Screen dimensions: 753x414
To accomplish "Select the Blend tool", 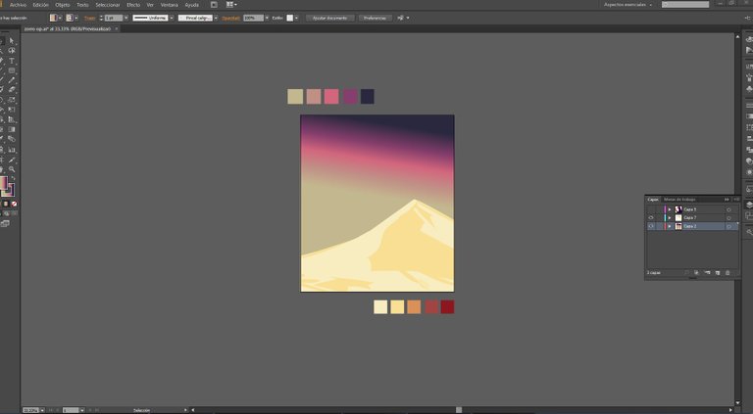I will (x=12, y=139).
